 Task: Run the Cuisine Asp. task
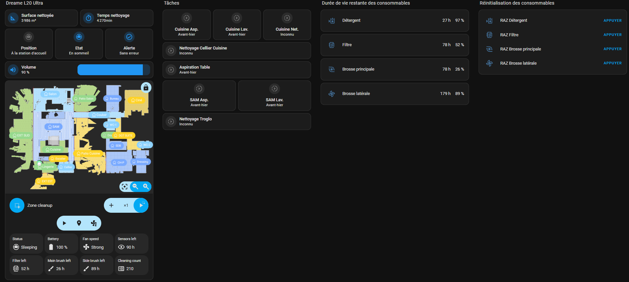187,25
